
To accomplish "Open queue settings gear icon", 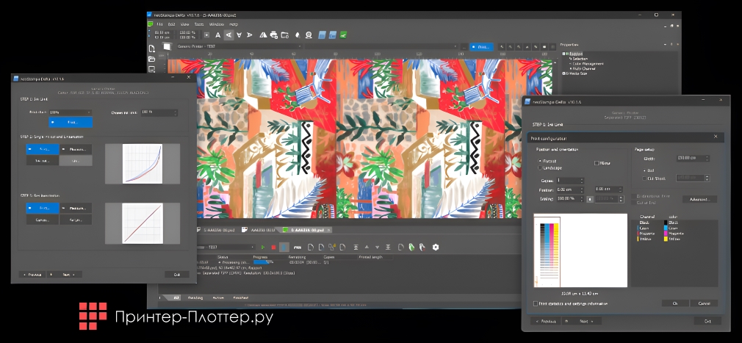I will pyautogui.click(x=435, y=248).
